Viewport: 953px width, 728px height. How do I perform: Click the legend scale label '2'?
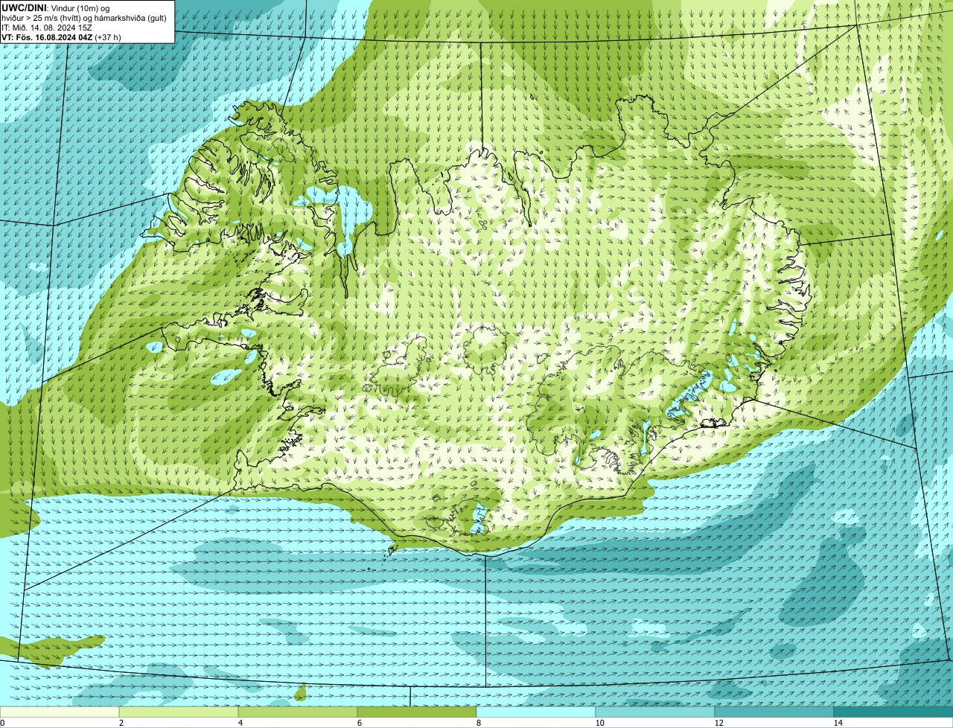(121, 723)
